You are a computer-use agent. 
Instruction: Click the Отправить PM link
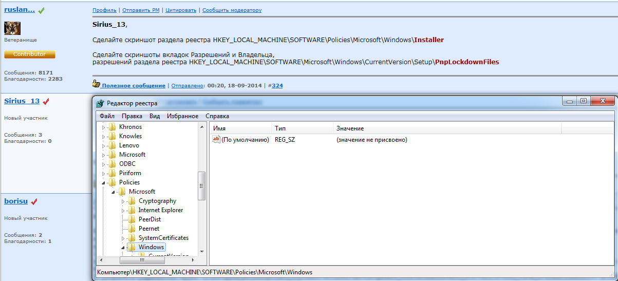coord(140,10)
